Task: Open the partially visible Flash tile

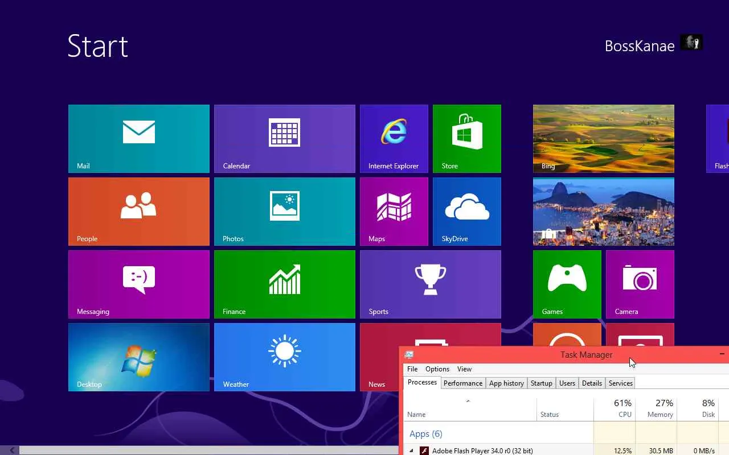Action: (718, 139)
